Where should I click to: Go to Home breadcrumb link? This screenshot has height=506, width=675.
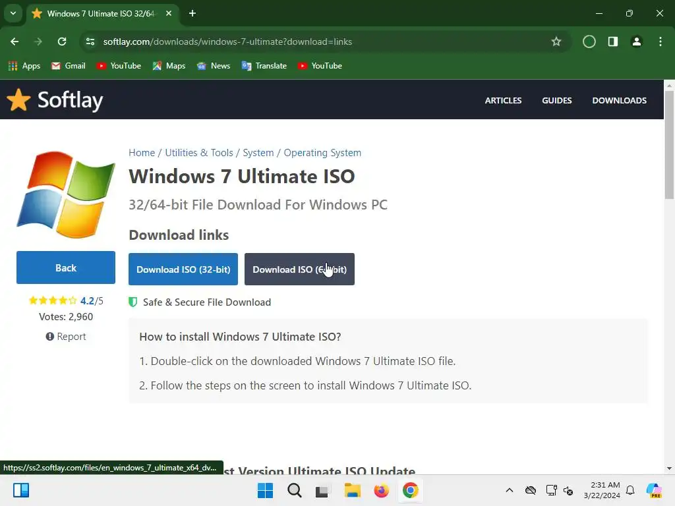tap(142, 153)
